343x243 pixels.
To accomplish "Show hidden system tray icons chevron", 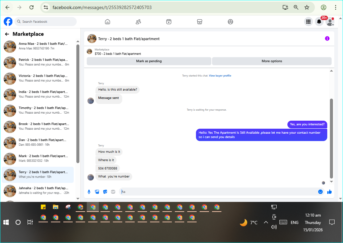I will tap(266, 222).
